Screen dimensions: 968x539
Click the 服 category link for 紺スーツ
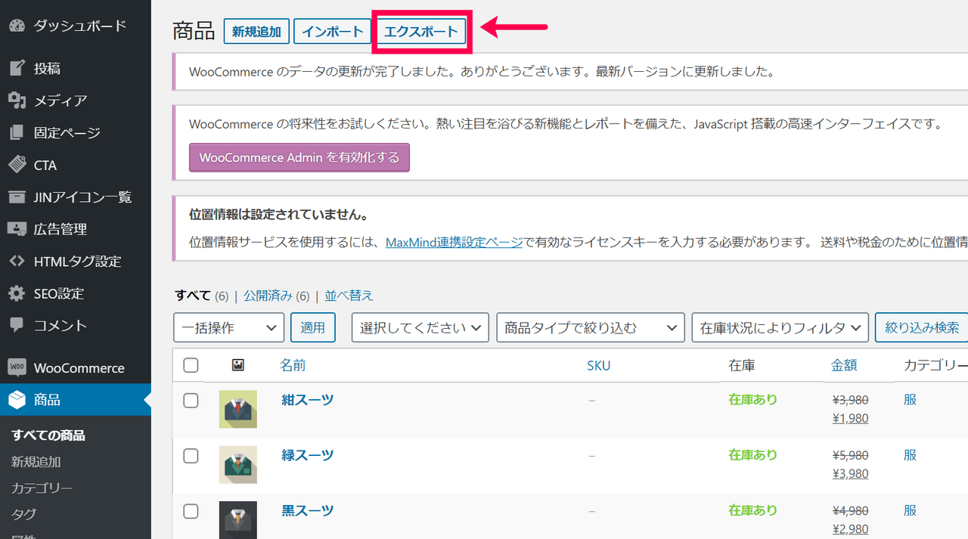click(910, 399)
